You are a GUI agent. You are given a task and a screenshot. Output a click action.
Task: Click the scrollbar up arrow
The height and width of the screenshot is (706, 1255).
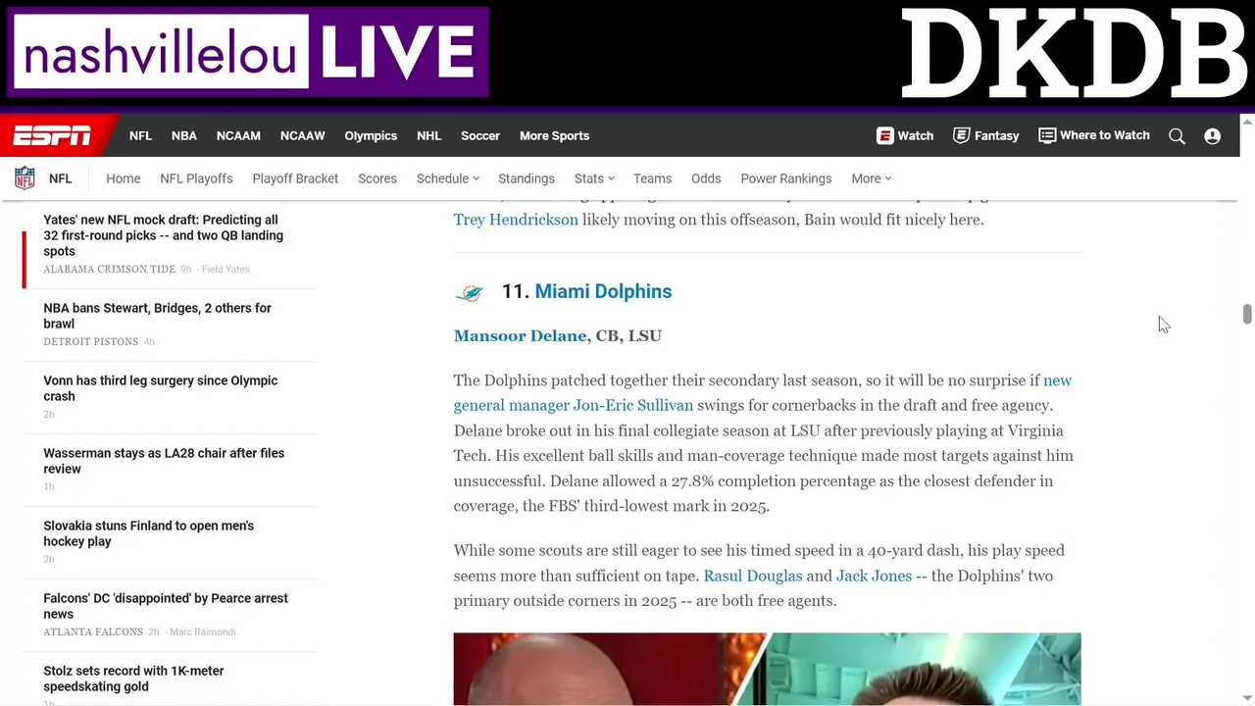[1247, 122]
